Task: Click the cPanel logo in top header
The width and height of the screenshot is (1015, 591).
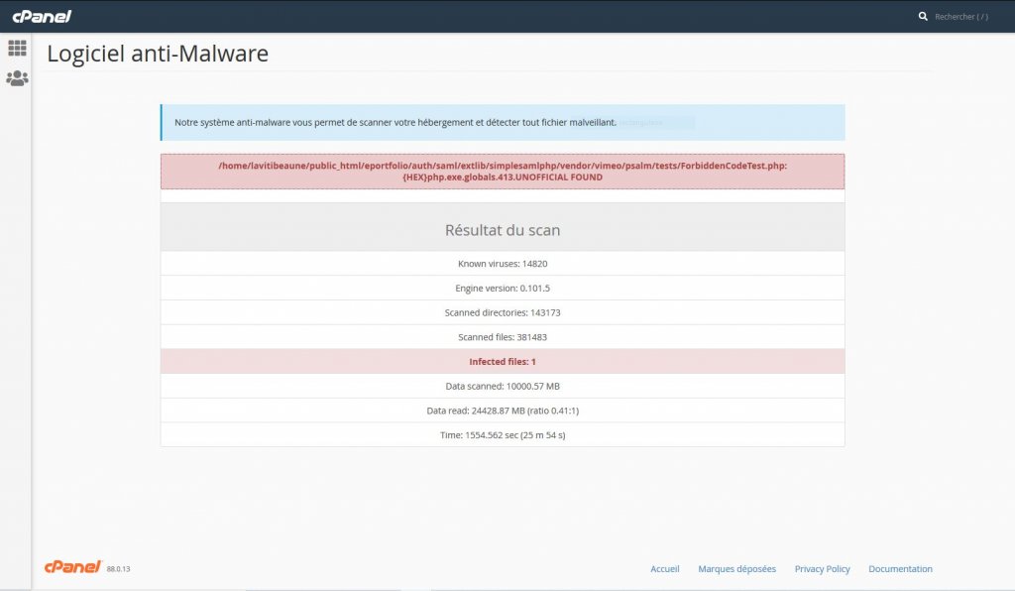Action: pos(42,16)
